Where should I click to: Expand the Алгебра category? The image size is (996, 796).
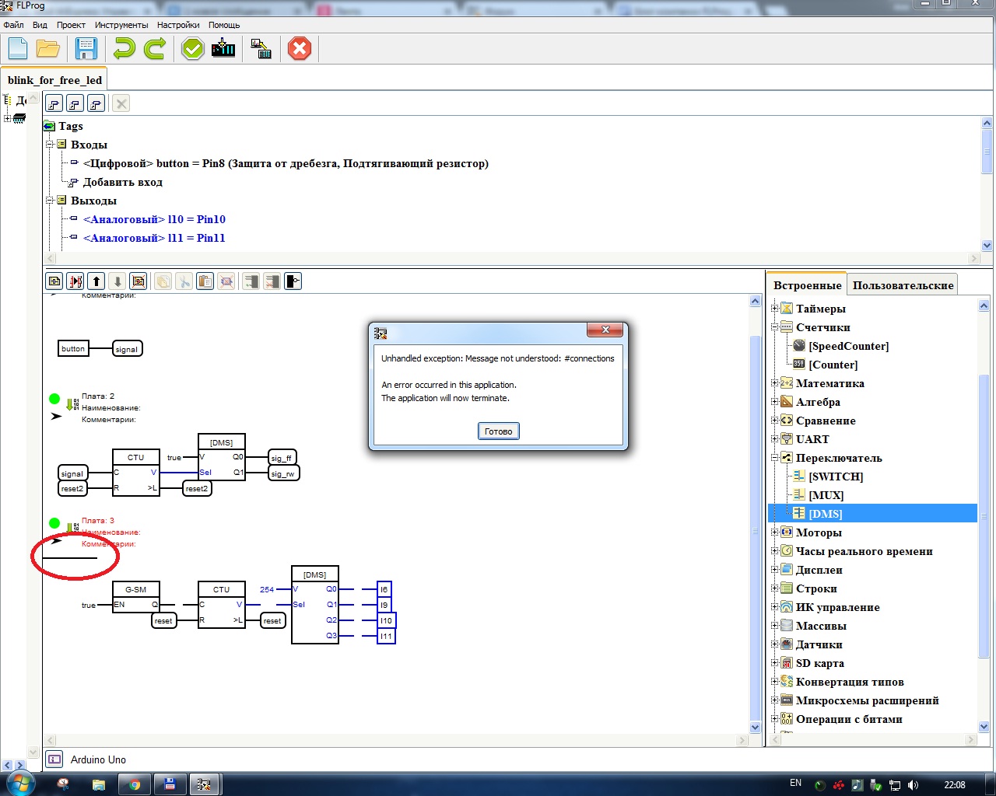coord(774,402)
